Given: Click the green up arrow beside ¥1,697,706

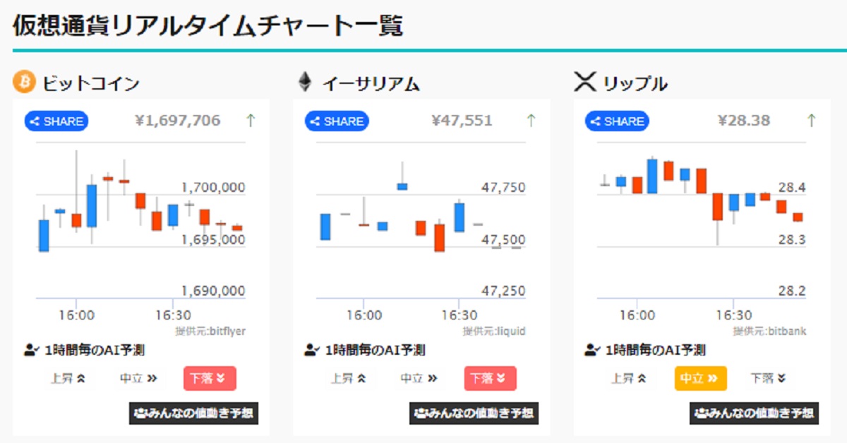Looking at the screenshot, I should [x=250, y=121].
